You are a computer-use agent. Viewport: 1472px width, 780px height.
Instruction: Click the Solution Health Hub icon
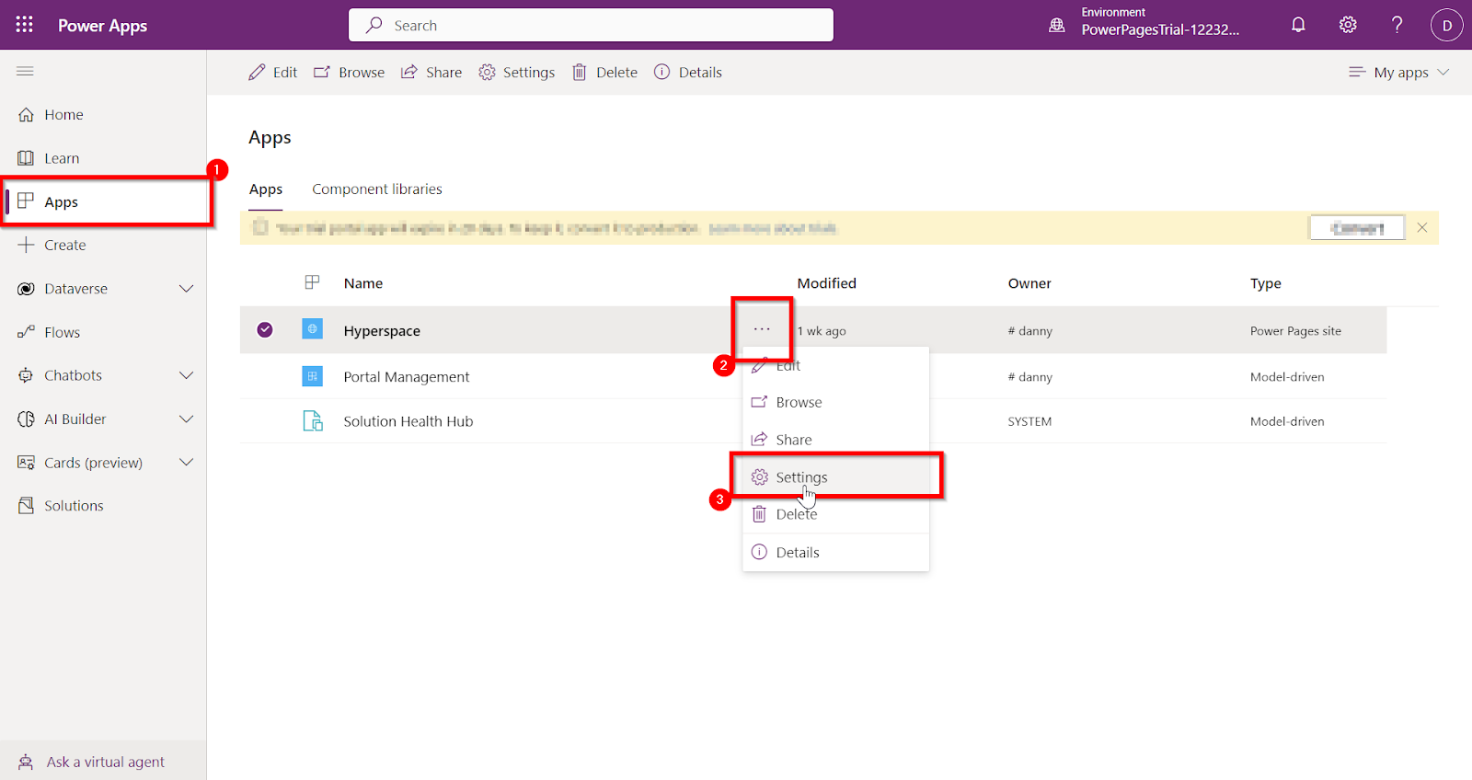(313, 420)
